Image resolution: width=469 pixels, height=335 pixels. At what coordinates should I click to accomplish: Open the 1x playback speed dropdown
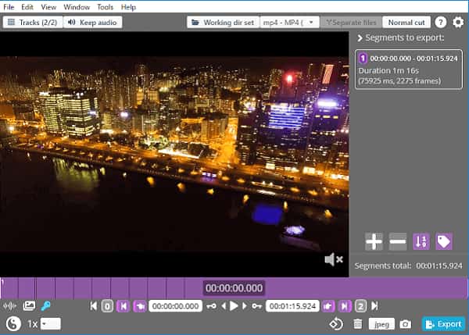pyautogui.click(x=50, y=323)
